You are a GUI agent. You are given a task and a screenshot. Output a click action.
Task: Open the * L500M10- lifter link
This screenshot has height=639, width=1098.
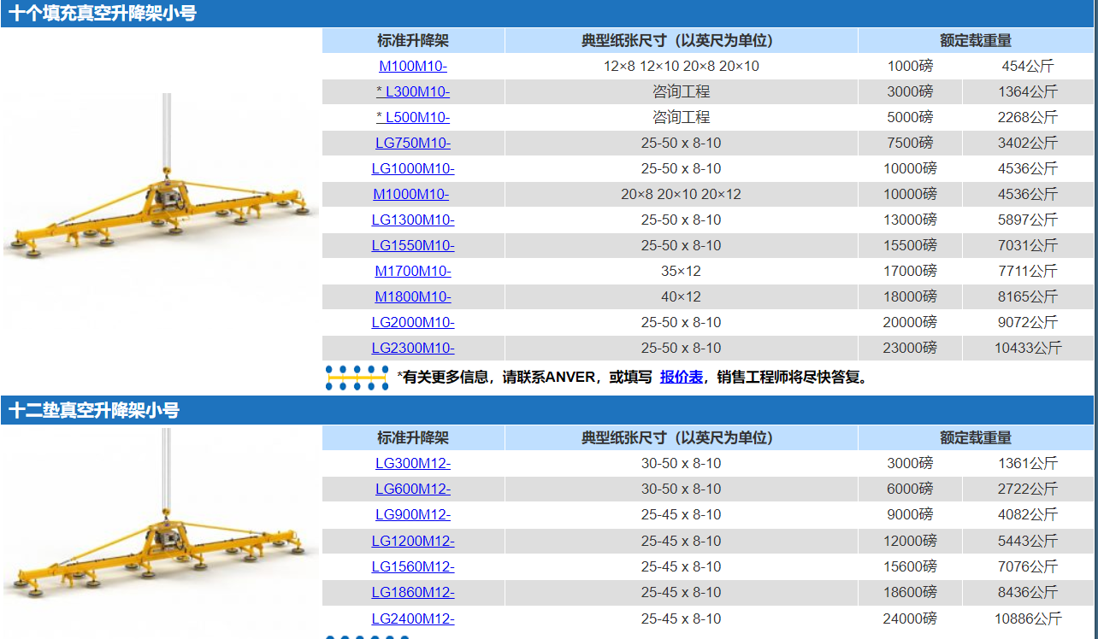click(x=413, y=117)
